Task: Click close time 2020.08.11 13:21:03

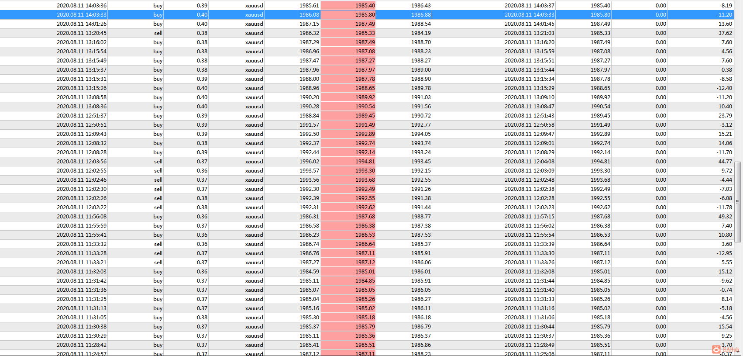Action: 530,33
